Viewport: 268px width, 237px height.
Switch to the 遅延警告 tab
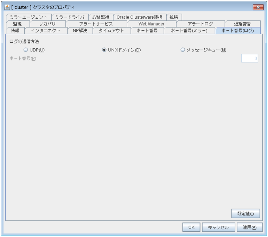pyautogui.click(x=243, y=24)
